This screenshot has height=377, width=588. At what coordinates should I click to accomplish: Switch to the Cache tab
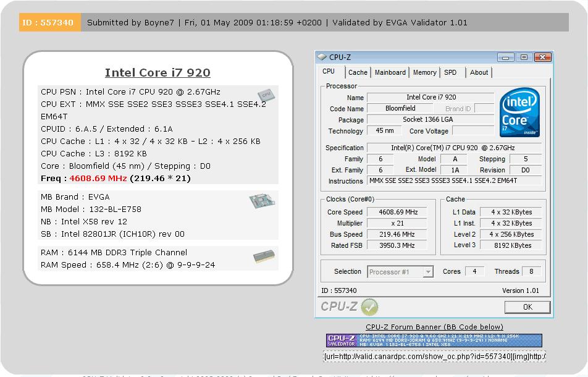click(x=358, y=72)
